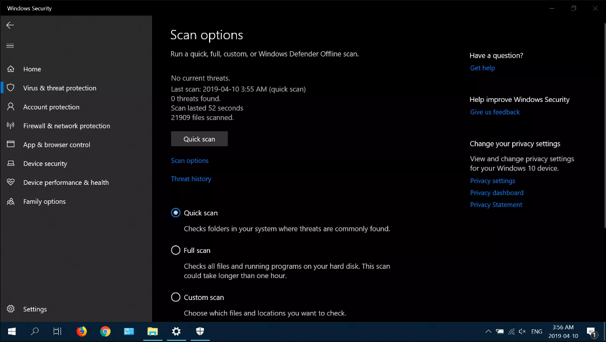The height and width of the screenshot is (342, 606).
Task: Launch Firefox from the taskbar
Action: (82, 332)
